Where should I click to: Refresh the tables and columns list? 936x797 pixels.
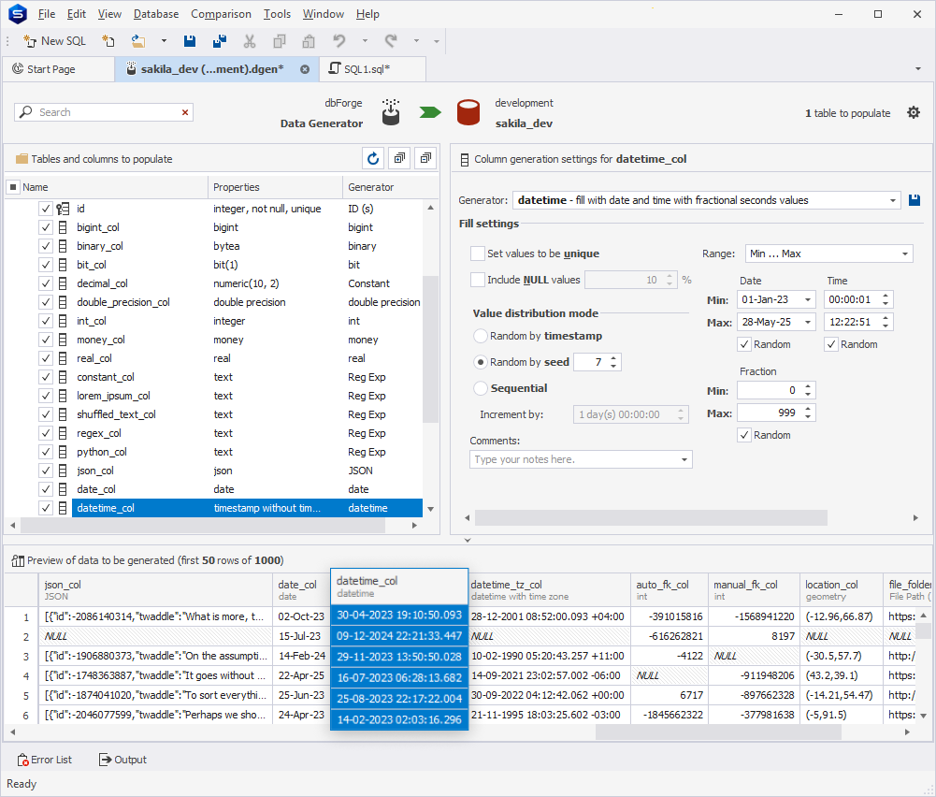(x=373, y=159)
